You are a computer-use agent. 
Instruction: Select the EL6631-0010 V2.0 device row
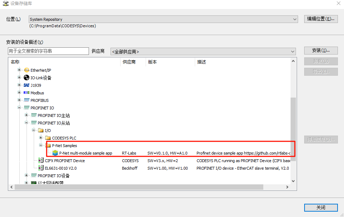(x=61, y=168)
